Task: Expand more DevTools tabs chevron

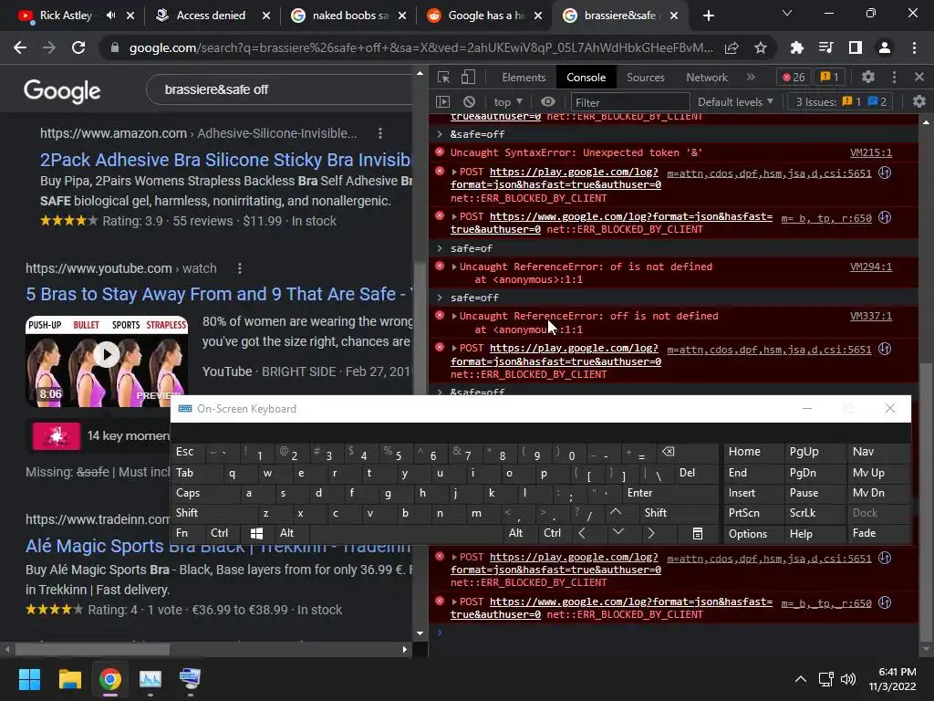Action: 751,77
